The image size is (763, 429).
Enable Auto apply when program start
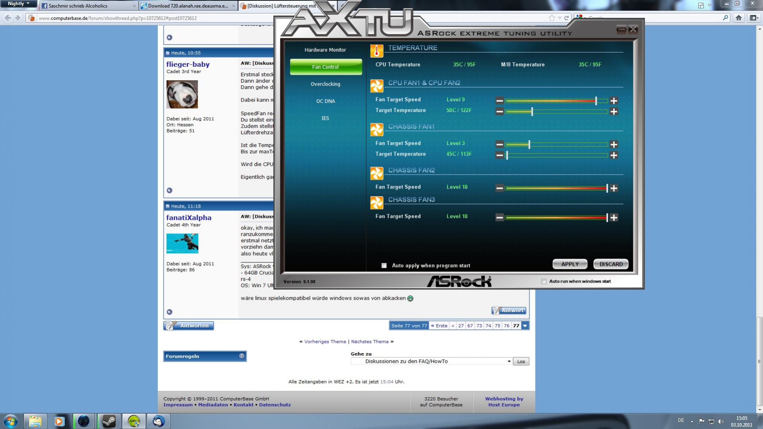[384, 266]
